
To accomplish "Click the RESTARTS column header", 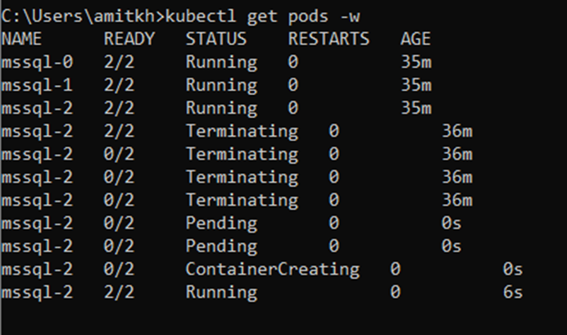I will point(329,38).
